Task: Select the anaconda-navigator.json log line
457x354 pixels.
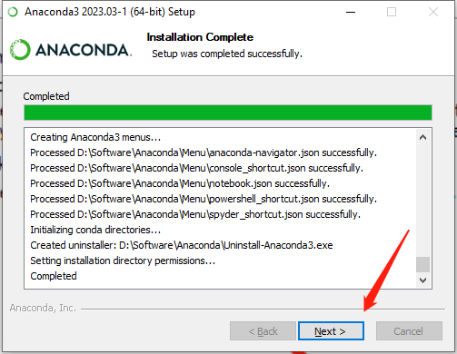Action: [204, 152]
